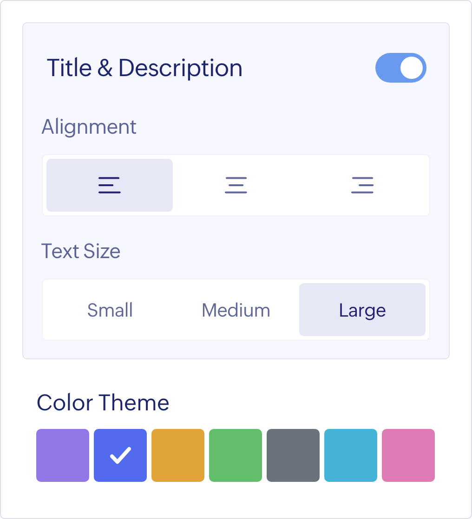
Task: Pick the purple color theme swatch
Action: tap(63, 455)
